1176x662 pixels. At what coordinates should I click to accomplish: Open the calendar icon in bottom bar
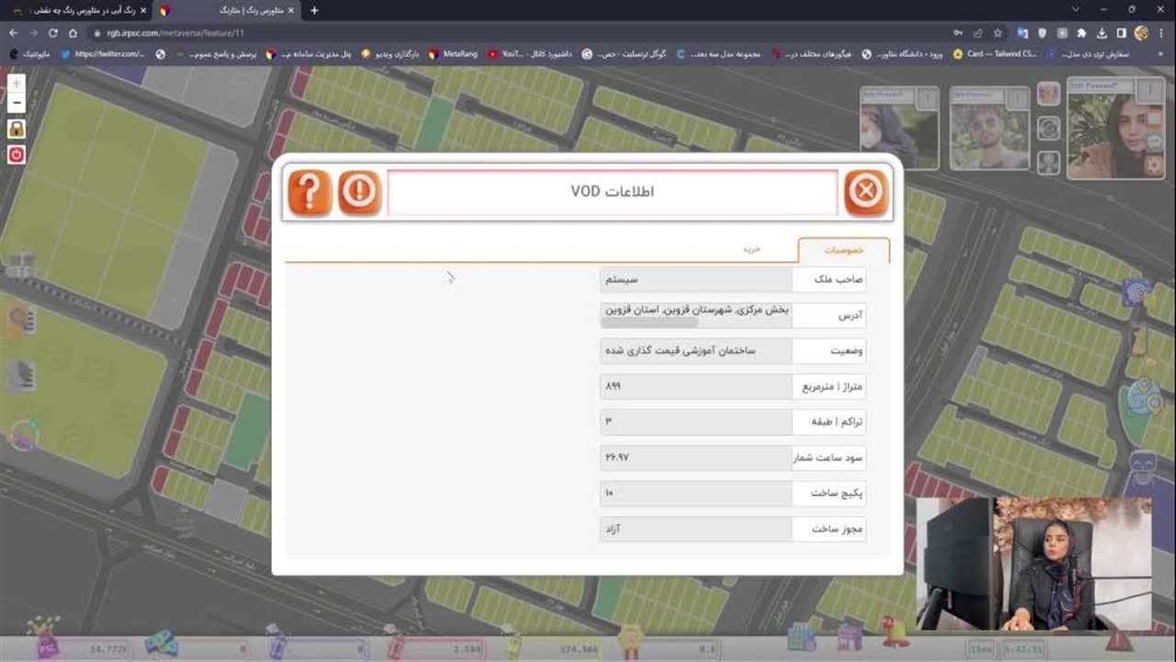(x=801, y=637)
